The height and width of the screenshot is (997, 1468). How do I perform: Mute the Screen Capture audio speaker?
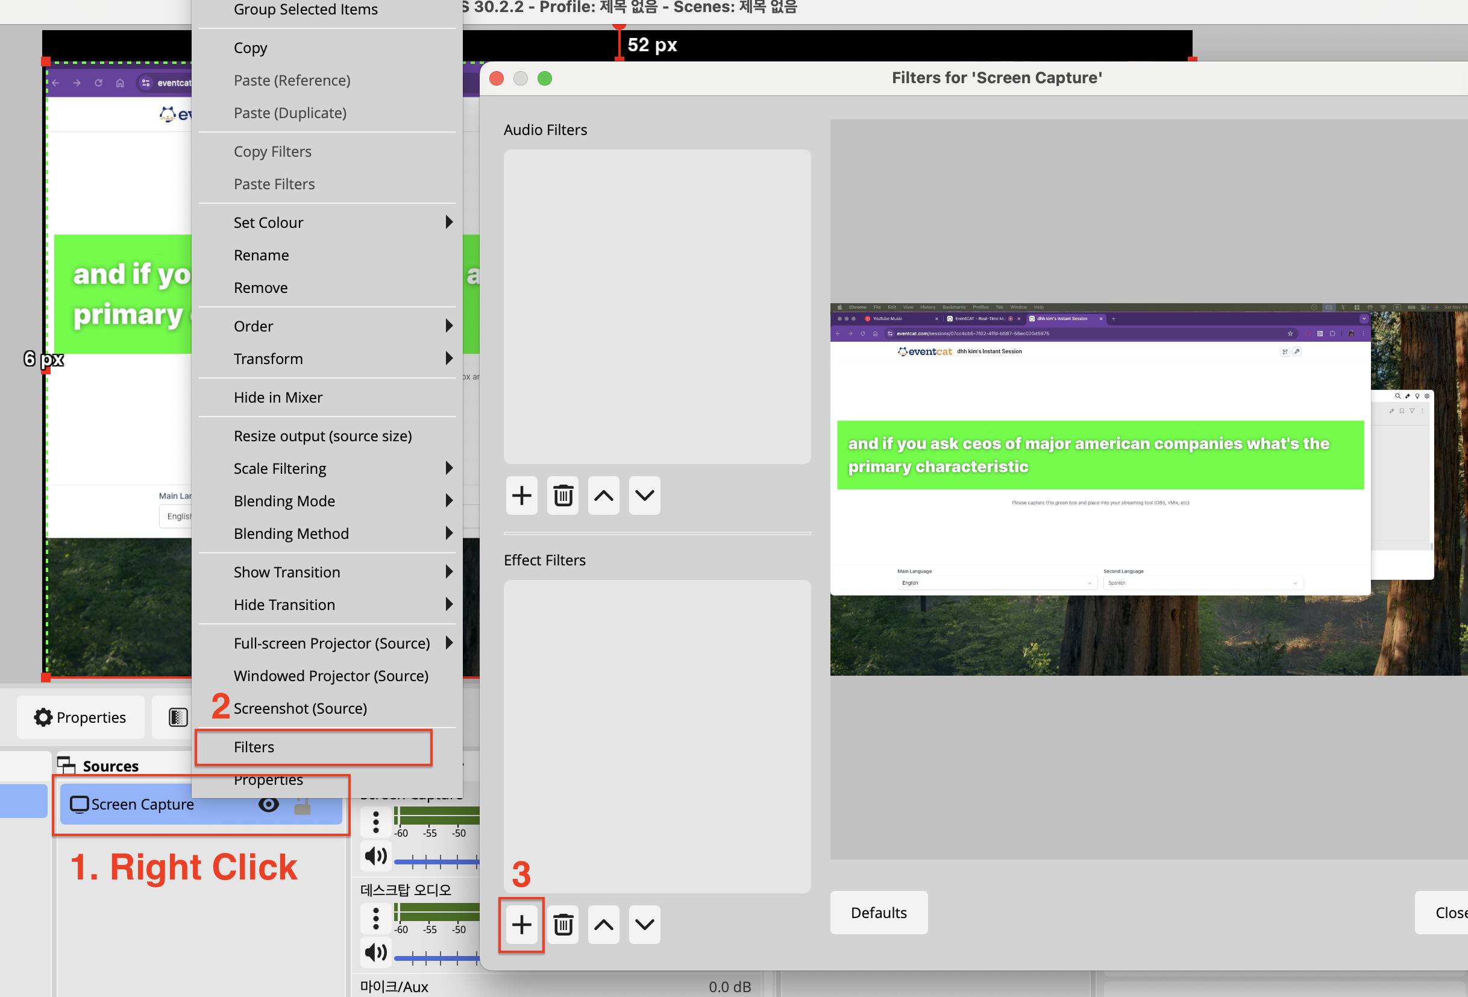coord(376,856)
